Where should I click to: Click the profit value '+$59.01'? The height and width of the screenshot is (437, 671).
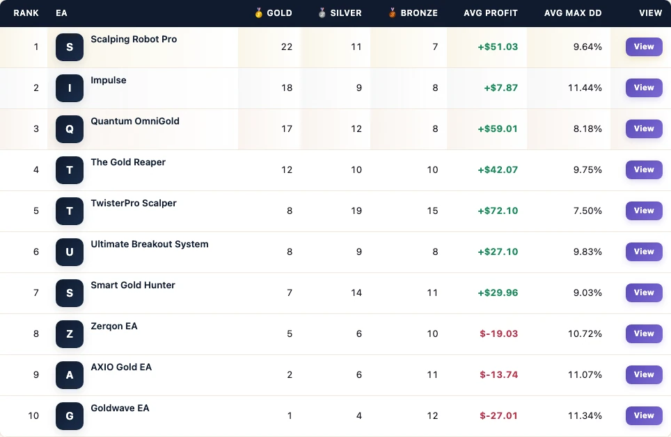498,129
